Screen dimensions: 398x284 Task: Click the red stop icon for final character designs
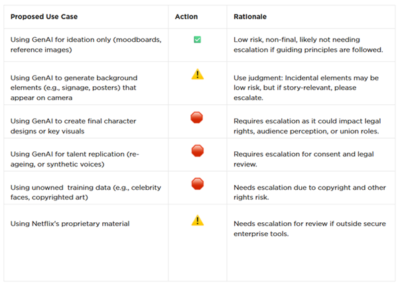click(197, 117)
